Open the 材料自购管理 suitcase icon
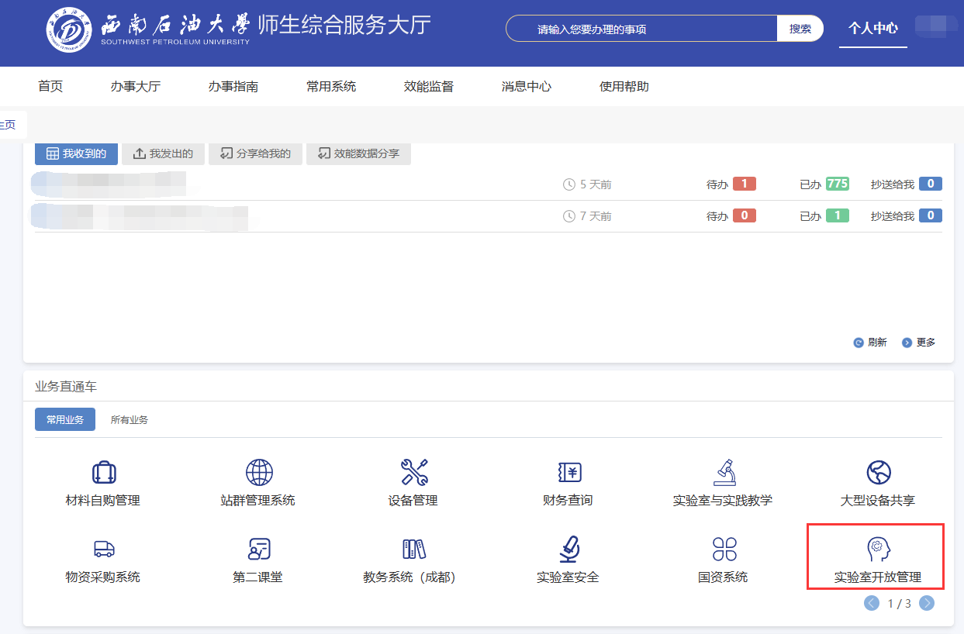 point(103,472)
